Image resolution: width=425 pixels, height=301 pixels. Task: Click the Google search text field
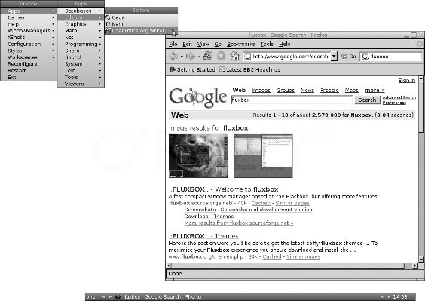pos(292,100)
